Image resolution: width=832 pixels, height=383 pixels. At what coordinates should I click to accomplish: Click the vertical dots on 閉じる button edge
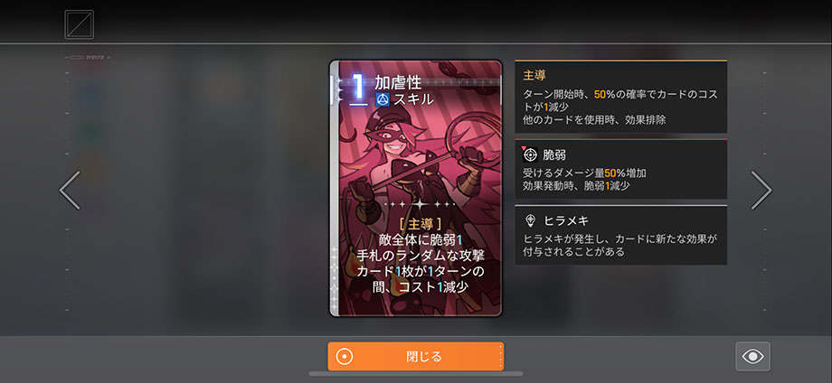(x=500, y=356)
